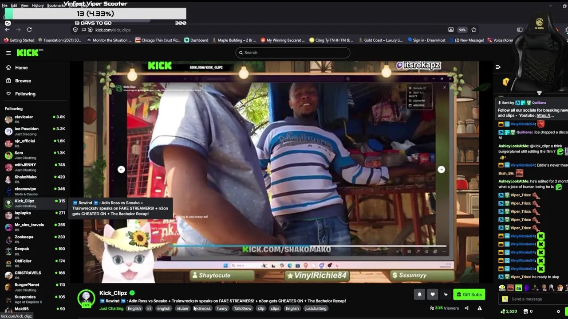Click the Kick_Clipz profile avatar
Image resolution: width=568 pixels, height=319 pixels.
point(86,298)
